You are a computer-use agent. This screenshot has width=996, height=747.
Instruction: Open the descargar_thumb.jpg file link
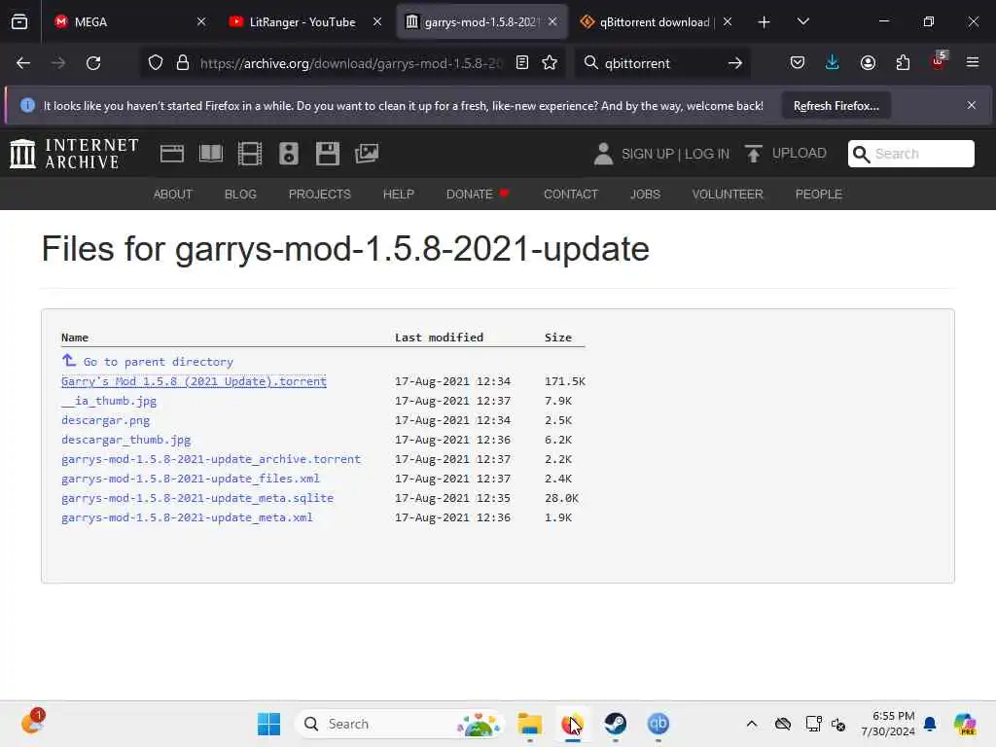pos(125,440)
